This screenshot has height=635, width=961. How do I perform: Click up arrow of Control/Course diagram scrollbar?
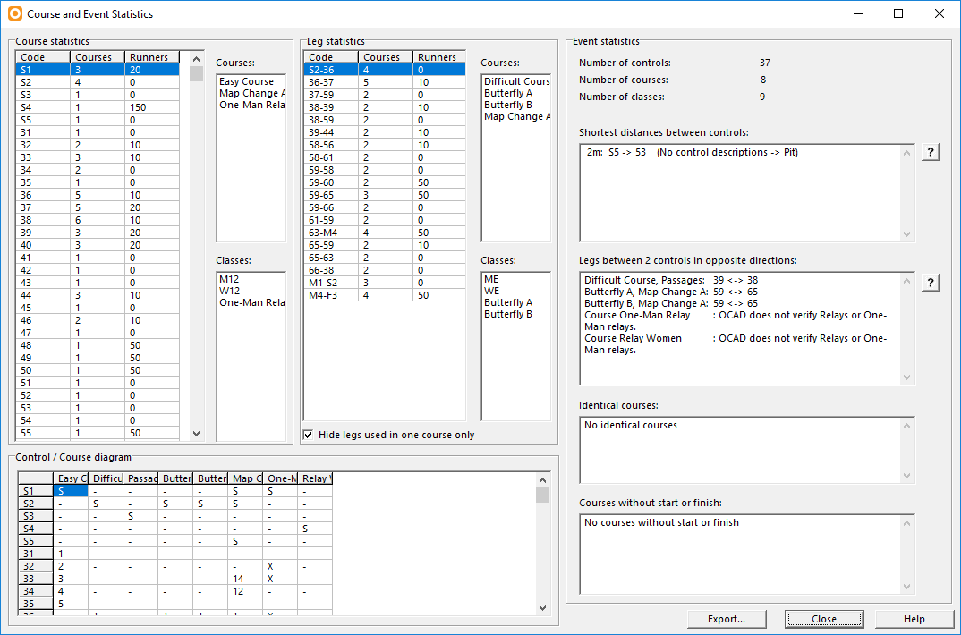(x=542, y=480)
